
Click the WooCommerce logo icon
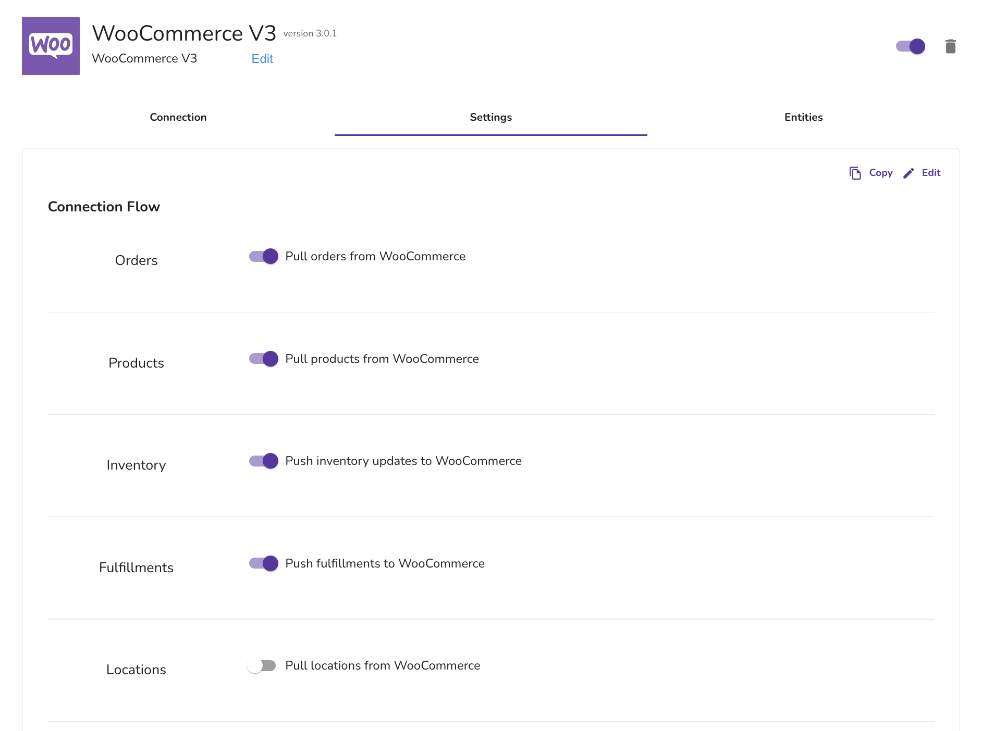click(51, 46)
